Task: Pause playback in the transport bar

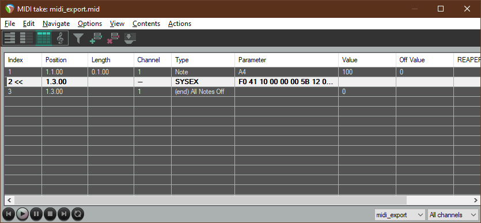Action: click(x=36, y=214)
